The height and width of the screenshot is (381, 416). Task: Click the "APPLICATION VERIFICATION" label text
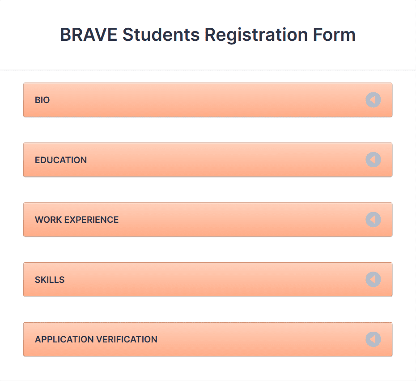pos(96,339)
